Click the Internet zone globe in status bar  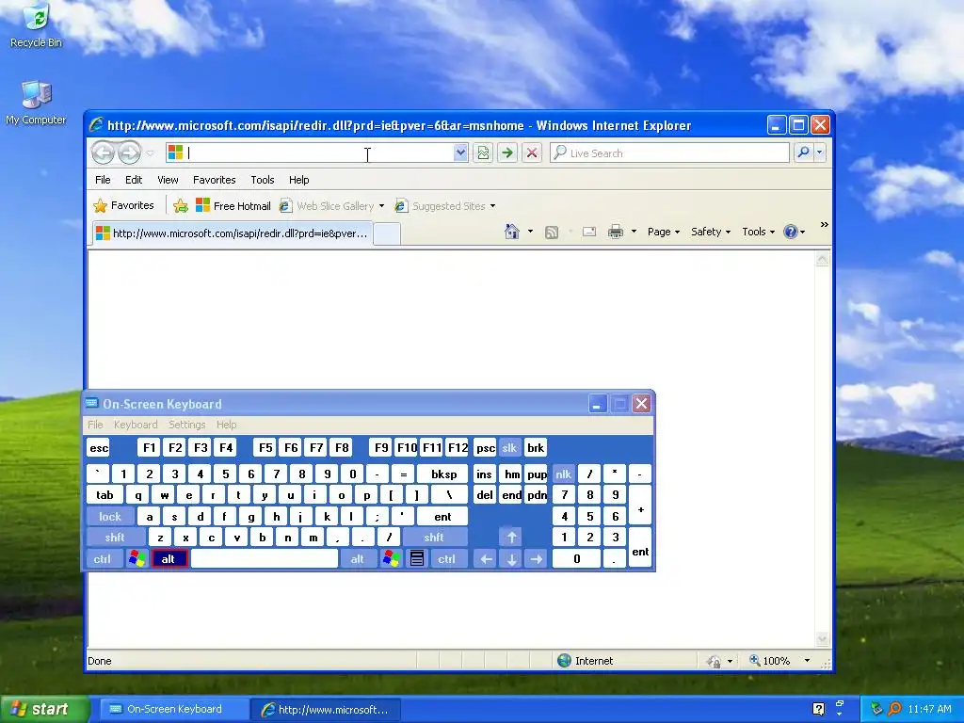(565, 661)
